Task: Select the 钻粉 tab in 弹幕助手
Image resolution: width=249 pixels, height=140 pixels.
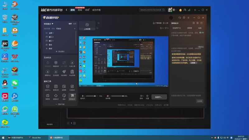Action: [x=200, y=28]
